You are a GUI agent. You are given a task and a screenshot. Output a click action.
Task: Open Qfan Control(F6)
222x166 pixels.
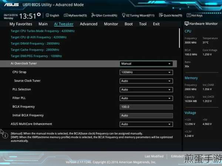[104, 15]
